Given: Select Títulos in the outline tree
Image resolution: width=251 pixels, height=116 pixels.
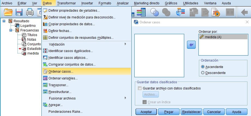Looking at the screenshot, I should [32, 35].
